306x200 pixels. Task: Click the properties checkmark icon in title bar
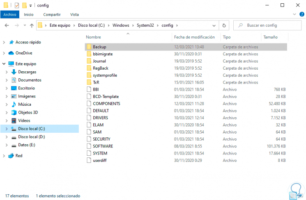(17, 5)
